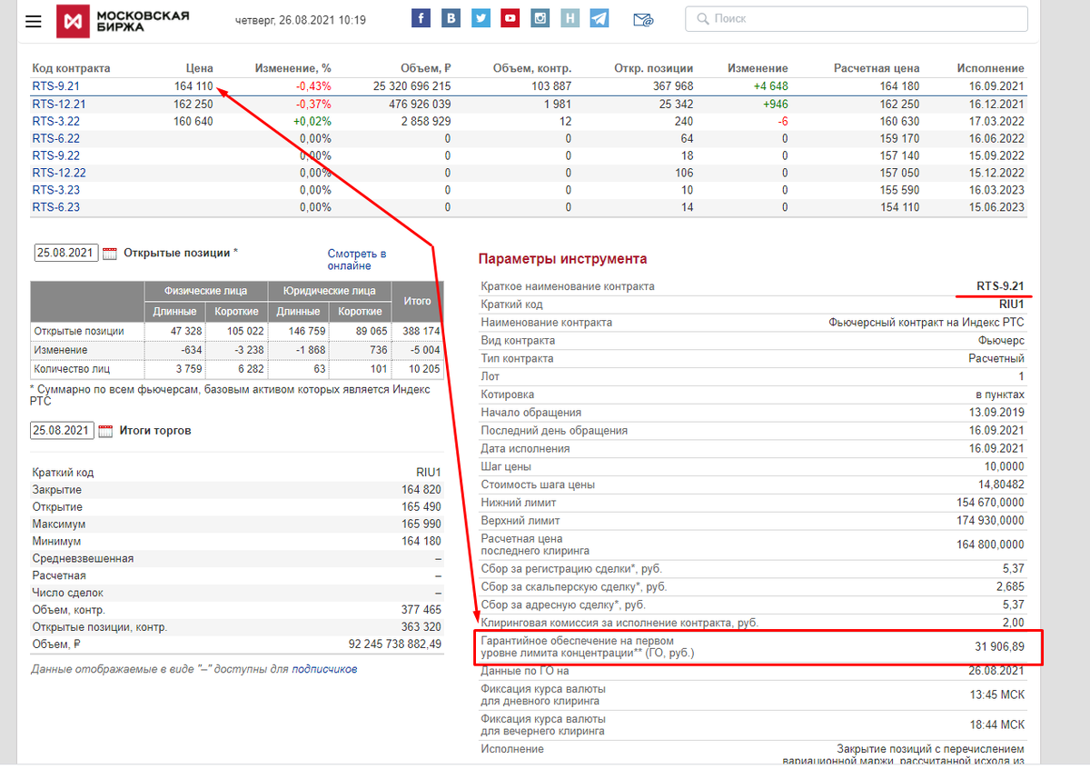Select the change value -0,43%
The height and width of the screenshot is (769, 1090).
pyautogui.click(x=312, y=86)
